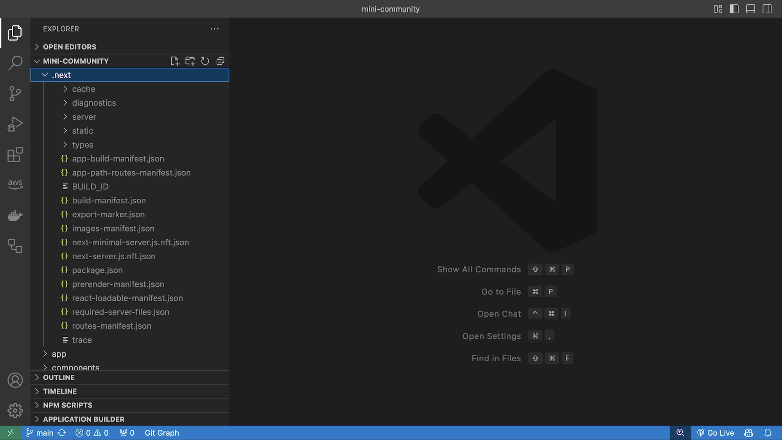Refresh the explorer file tree

point(205,61)
